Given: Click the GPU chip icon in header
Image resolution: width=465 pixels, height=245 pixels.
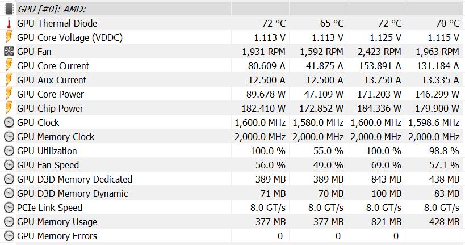Looking at the screenshot, I should click(x=9, y=9).
